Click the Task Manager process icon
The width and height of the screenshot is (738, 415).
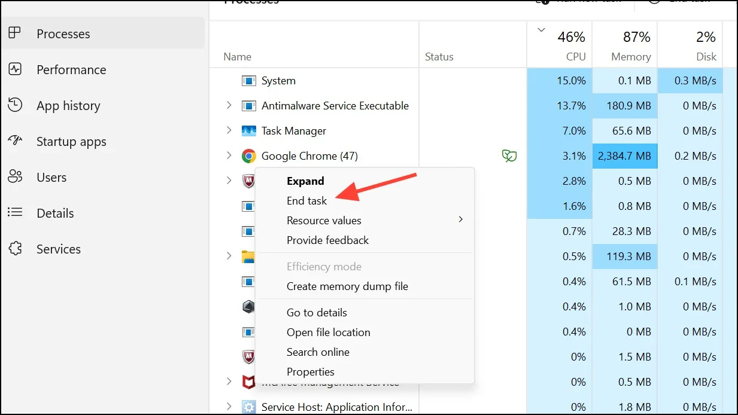point(248,131)
